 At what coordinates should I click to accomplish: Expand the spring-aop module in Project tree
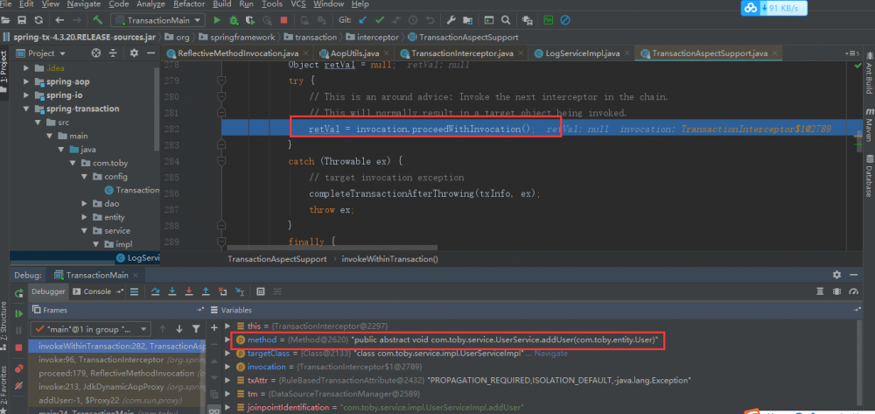(x=27, y=81)
